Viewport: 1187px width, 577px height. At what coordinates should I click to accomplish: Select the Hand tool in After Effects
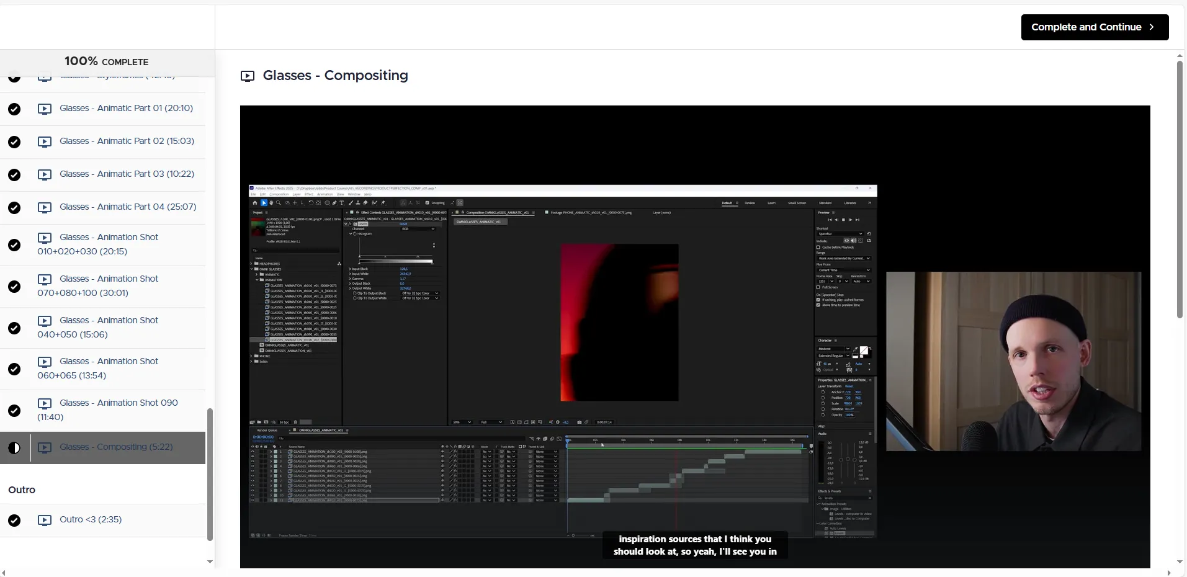click(271, 203)
